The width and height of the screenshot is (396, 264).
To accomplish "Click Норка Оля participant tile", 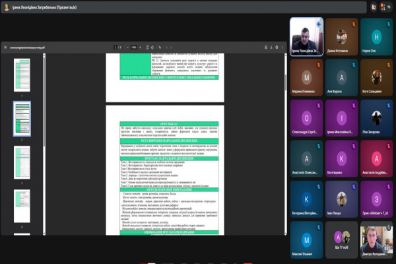I will [x=376, y=39].
